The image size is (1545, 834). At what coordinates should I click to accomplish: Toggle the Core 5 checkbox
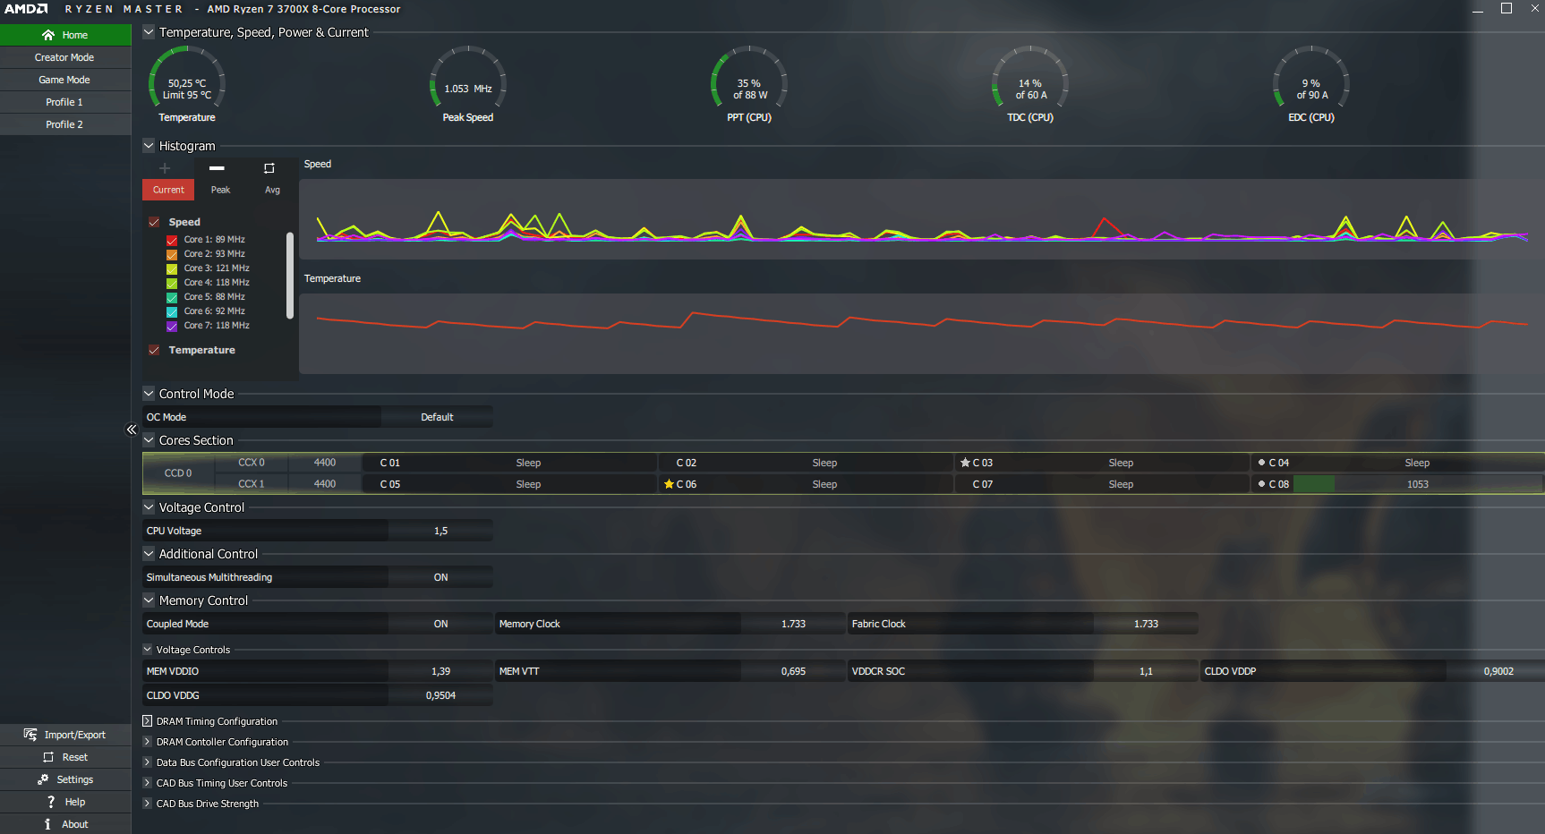pos(172,297)
